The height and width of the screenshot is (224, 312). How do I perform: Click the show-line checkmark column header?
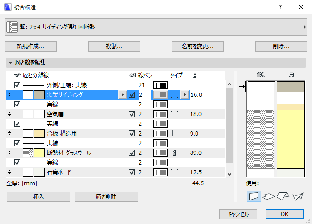17,75
